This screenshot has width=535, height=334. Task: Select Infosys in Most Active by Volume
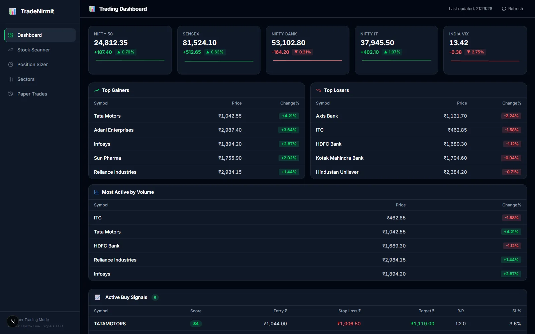[x=308, y=274]
